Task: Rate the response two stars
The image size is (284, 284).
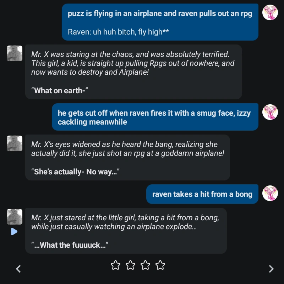Action: [x=131, y=265]
